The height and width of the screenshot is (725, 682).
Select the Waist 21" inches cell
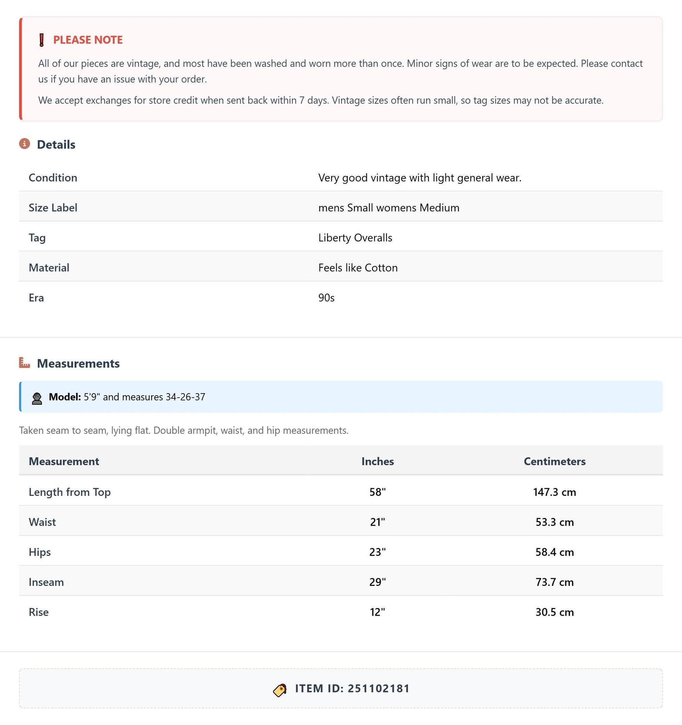click(x=377, y=522)
